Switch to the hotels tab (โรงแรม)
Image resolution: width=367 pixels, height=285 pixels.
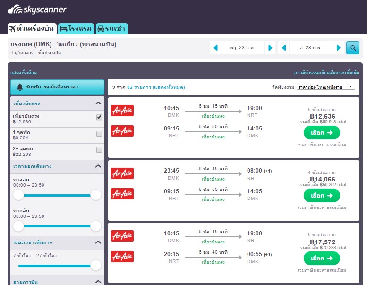[x=76, y=28]
